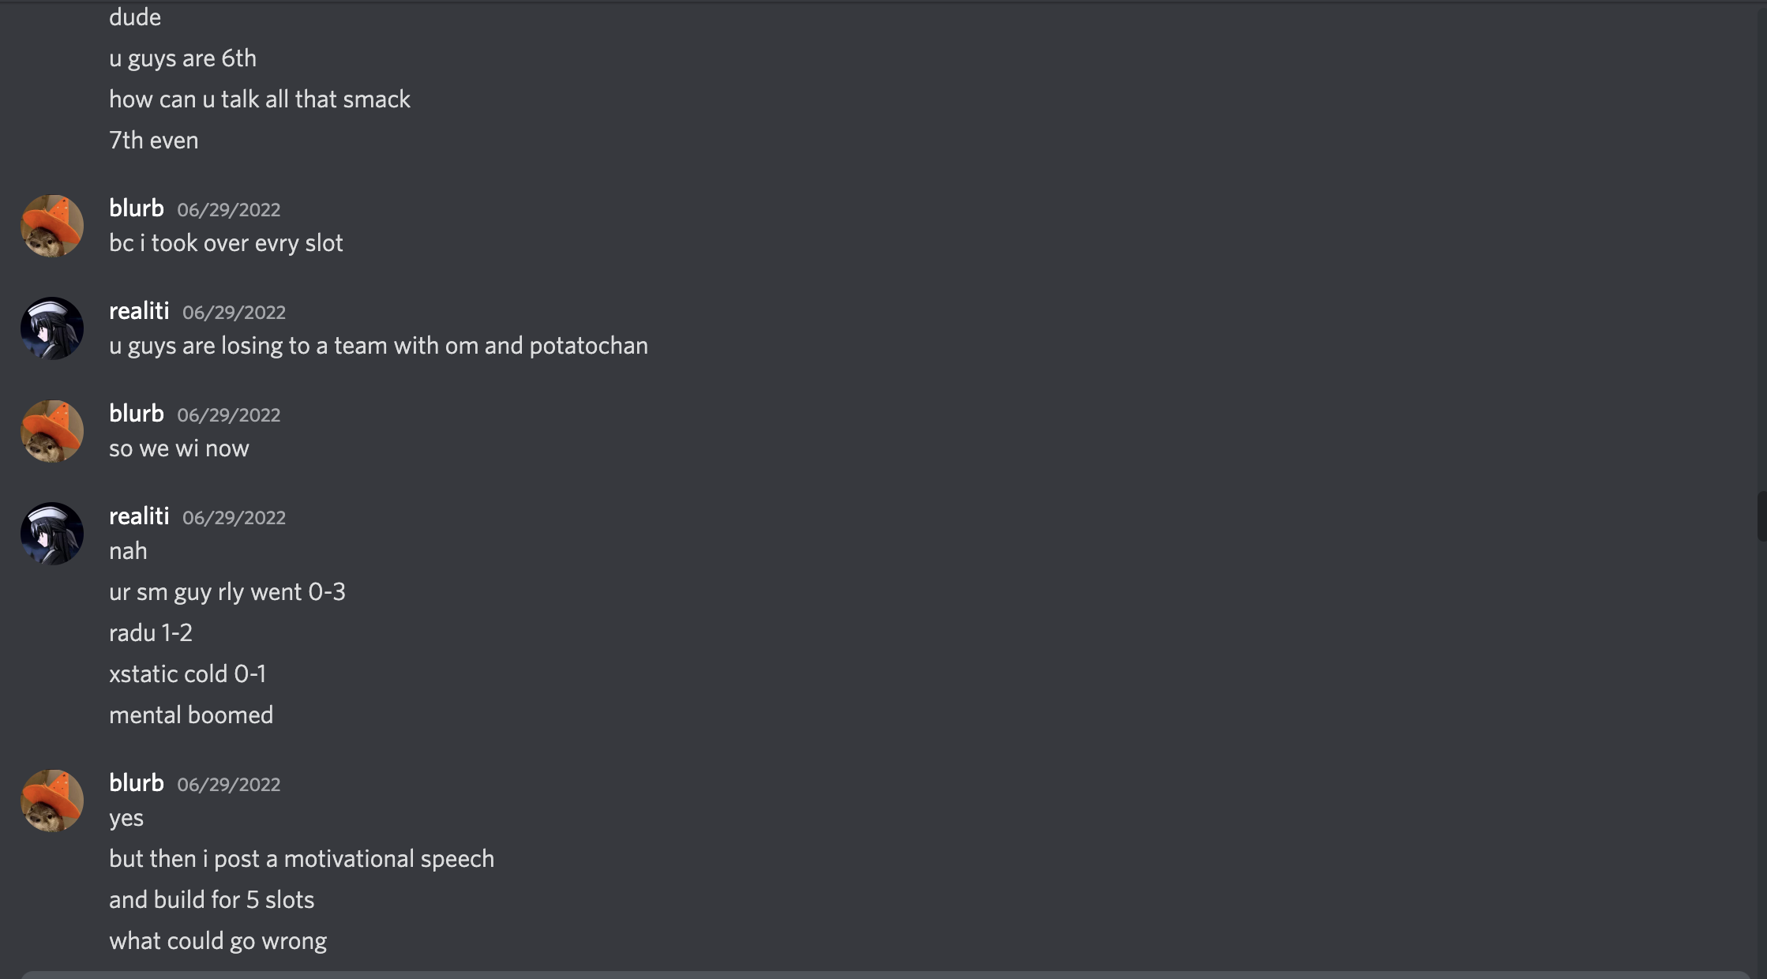Open blurb's username above 'yes'

click(136, 782)
